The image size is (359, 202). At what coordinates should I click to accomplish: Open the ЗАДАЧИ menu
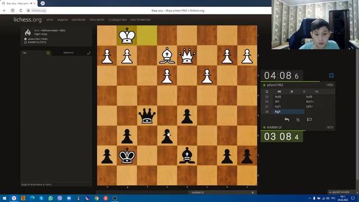pos(62,20)
